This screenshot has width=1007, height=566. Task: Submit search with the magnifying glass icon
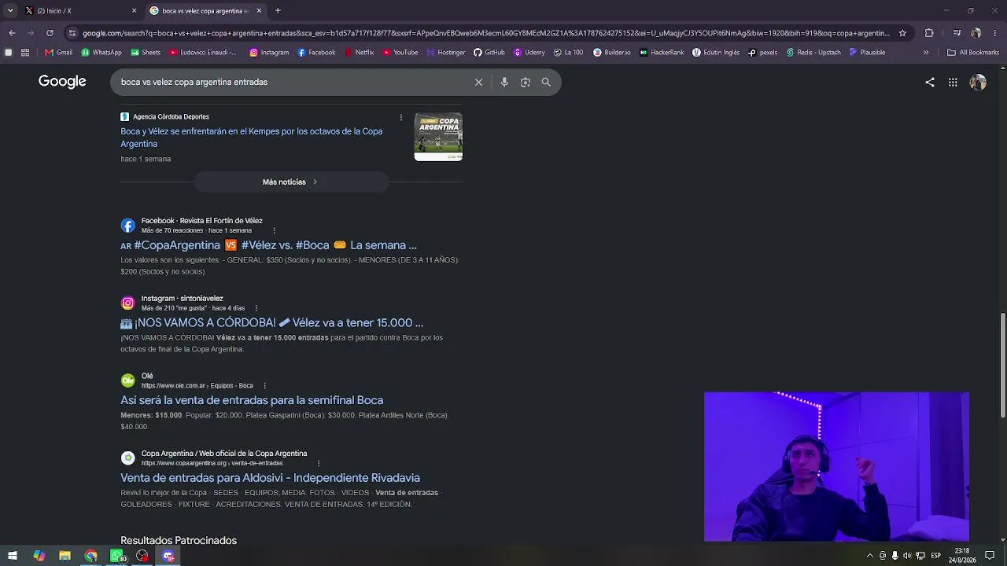click(x=546, y=82)
